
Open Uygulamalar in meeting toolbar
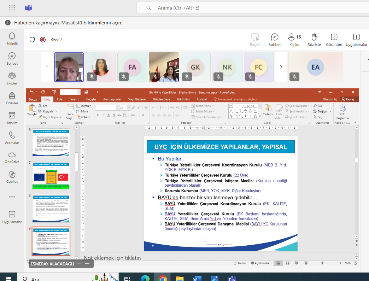pyautogui.click(x=356, y=40)
